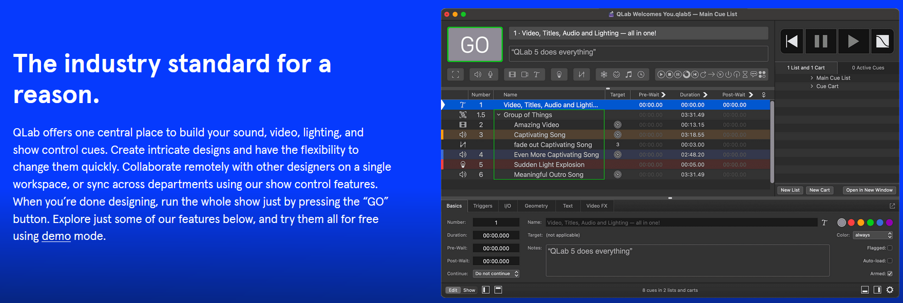Add a Stop cue from the toolbar
The image size is (903, 303).
(669, 74)
